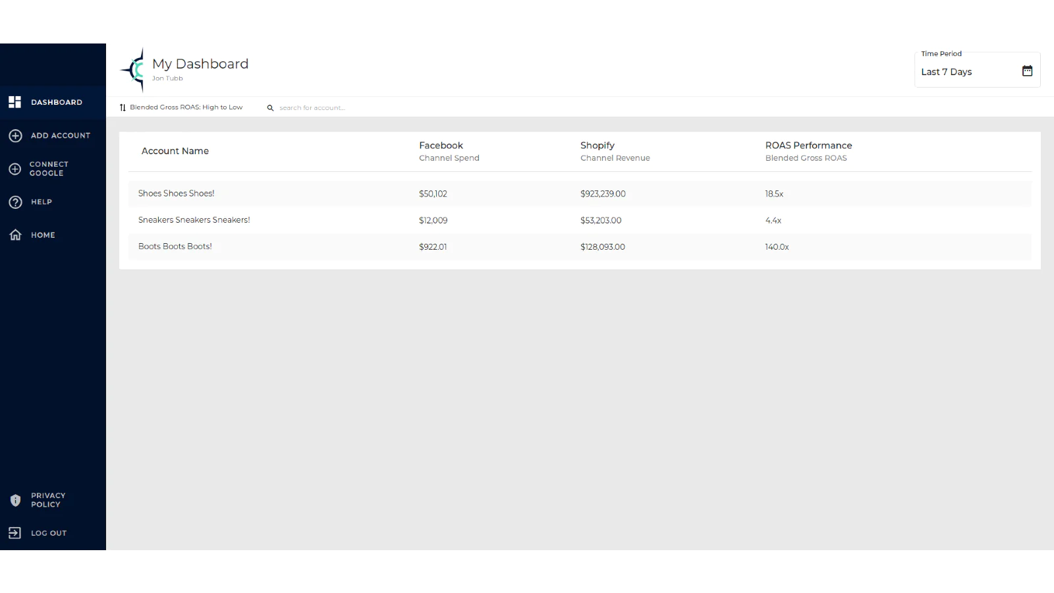Select the Help menu label
The image size is (1054, 593).
42,202
